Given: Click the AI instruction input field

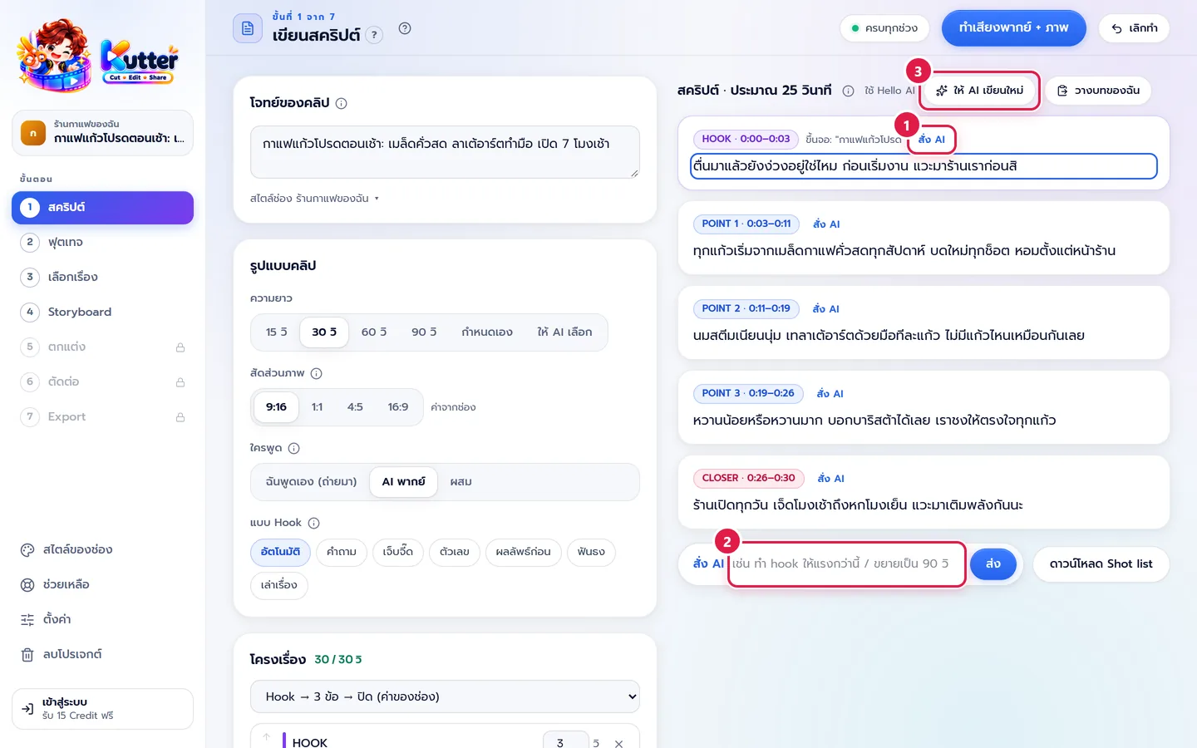Looking at the screenshot, I should (847, 564).
